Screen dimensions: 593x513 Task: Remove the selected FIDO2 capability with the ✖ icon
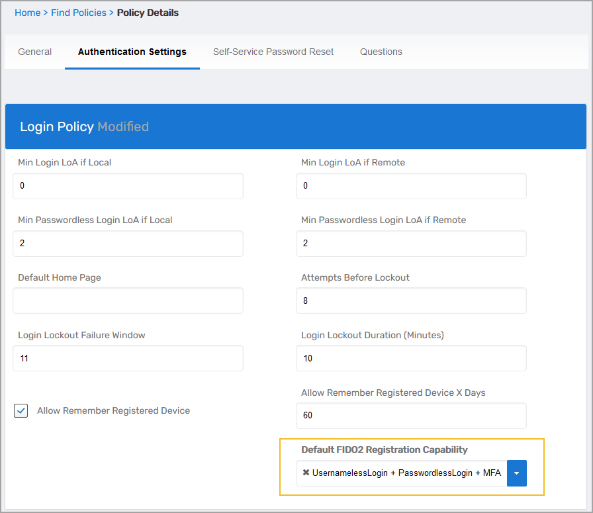pyautogui.click(x=306, y=473)
